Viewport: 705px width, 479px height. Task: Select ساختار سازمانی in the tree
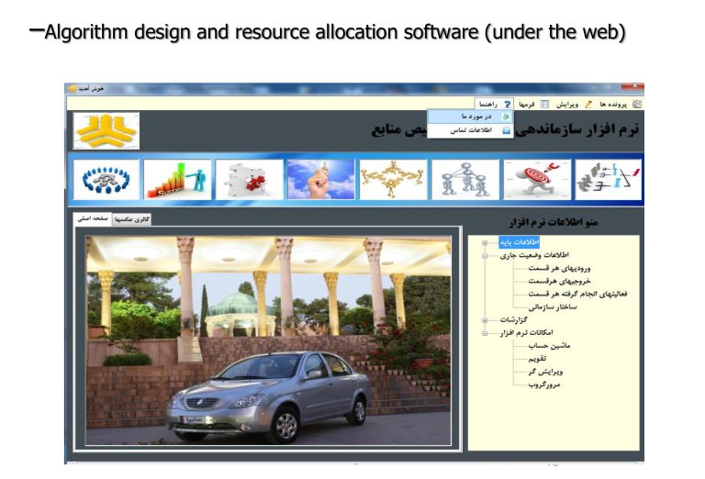tap(552, 306)
